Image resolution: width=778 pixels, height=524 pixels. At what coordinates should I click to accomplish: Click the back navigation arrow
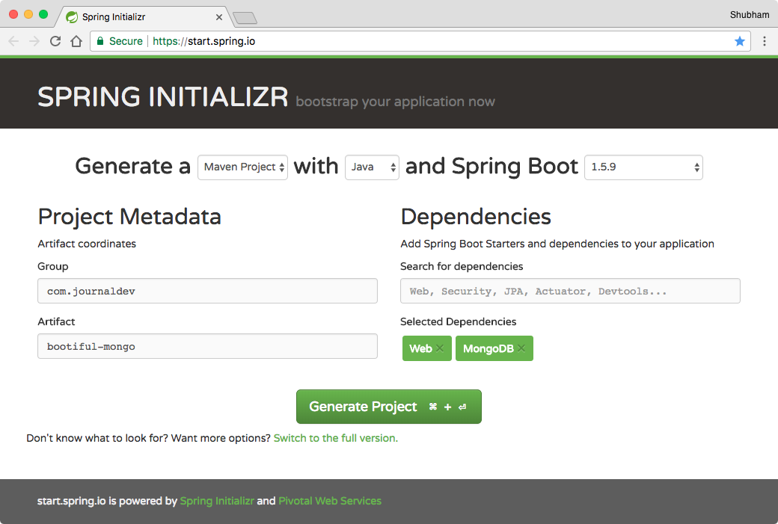click(x=13, y=41)
